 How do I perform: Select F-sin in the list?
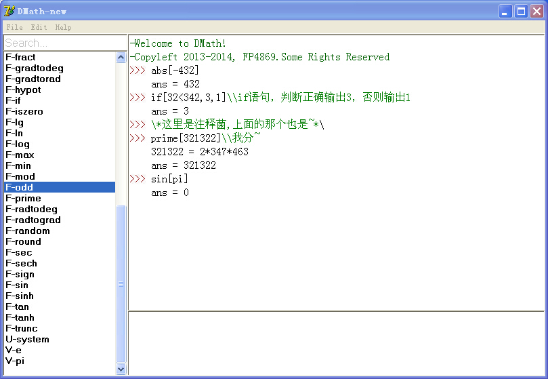(x=60, y=285)
